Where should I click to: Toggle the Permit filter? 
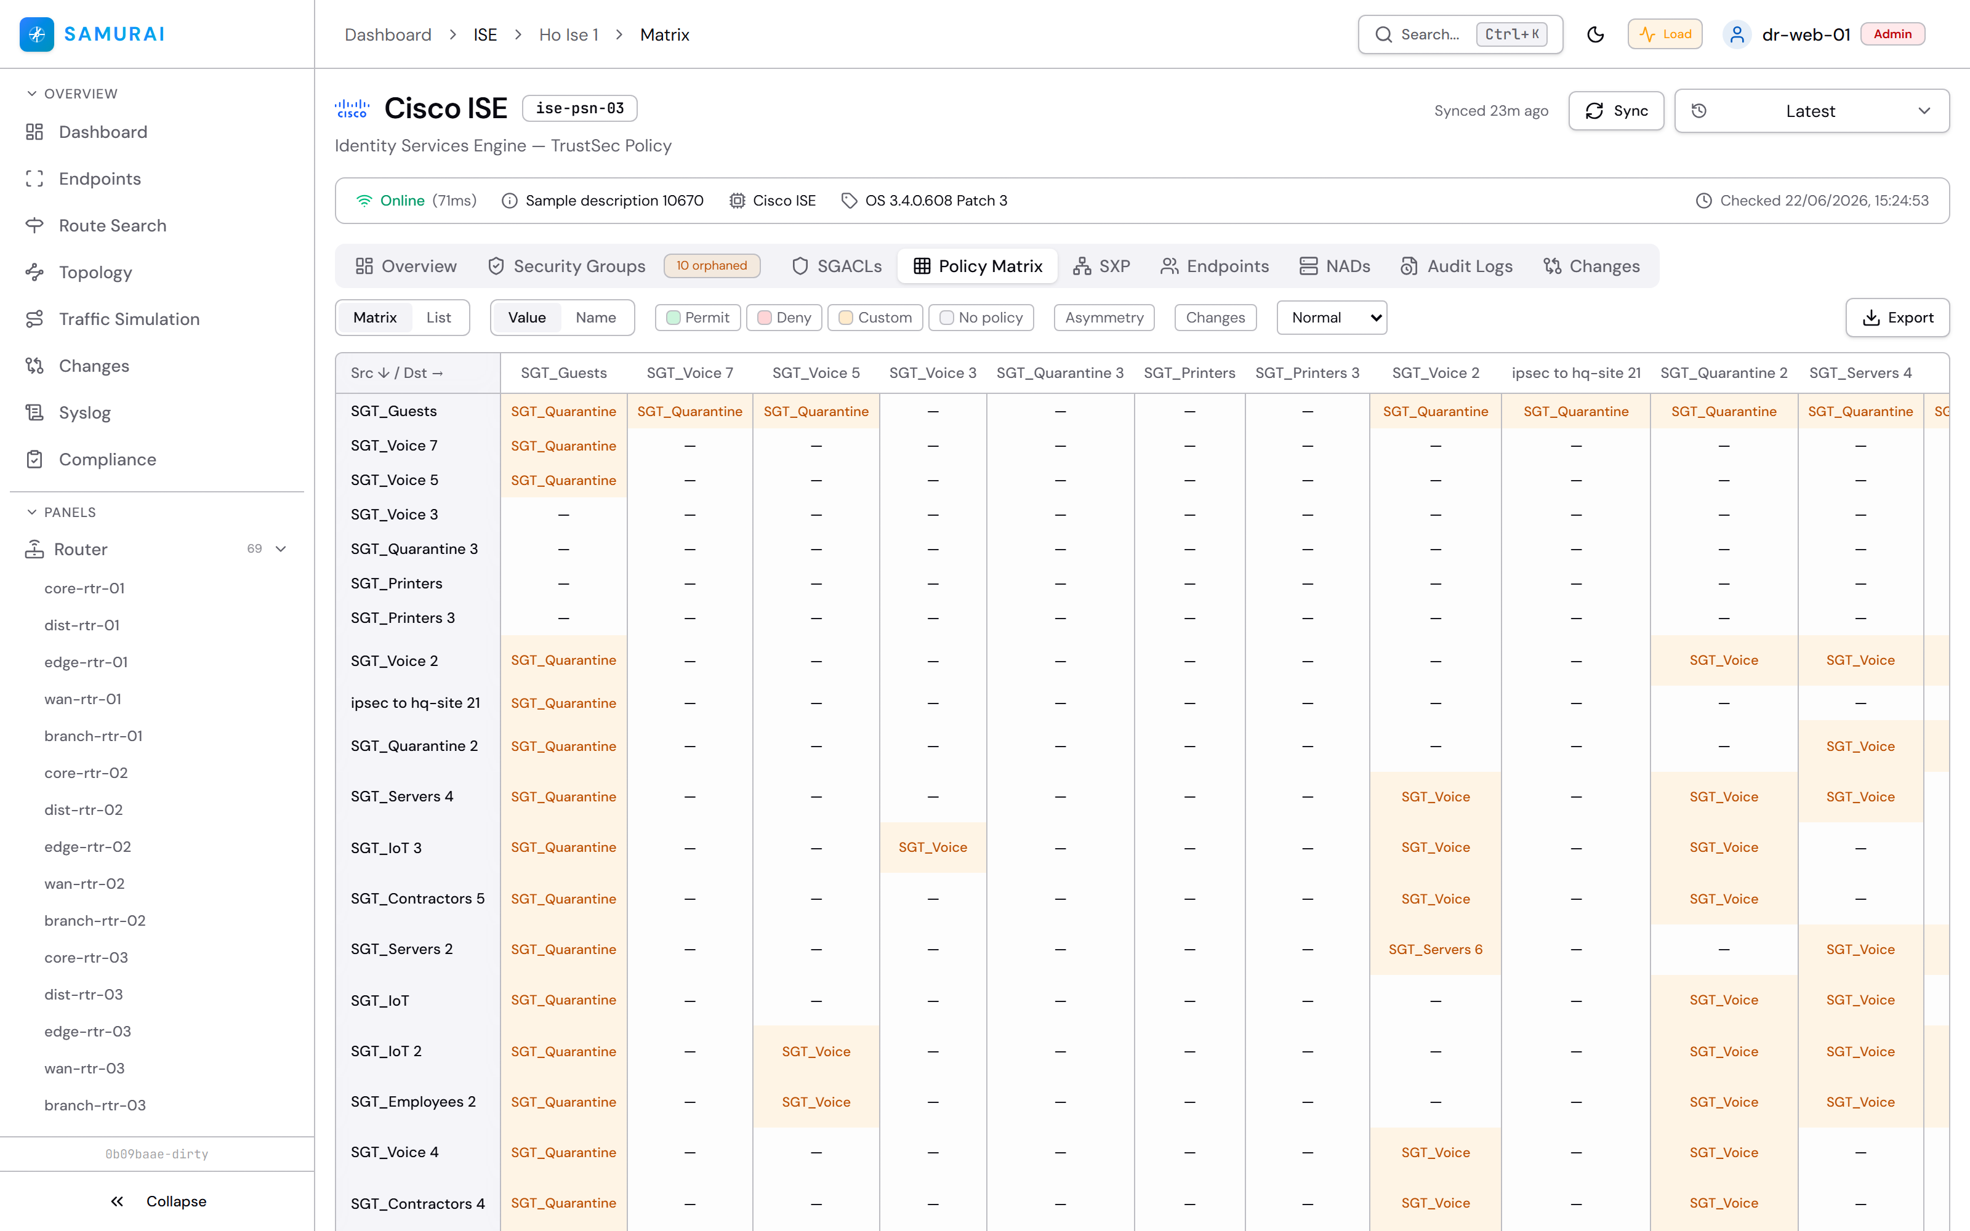(x=698, y=318)
